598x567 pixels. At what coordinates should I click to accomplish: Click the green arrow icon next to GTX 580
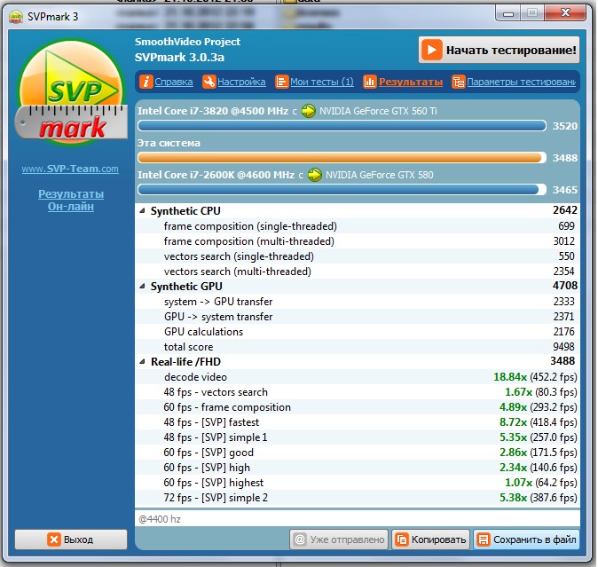pyautogui.click(x=313, y=175)
